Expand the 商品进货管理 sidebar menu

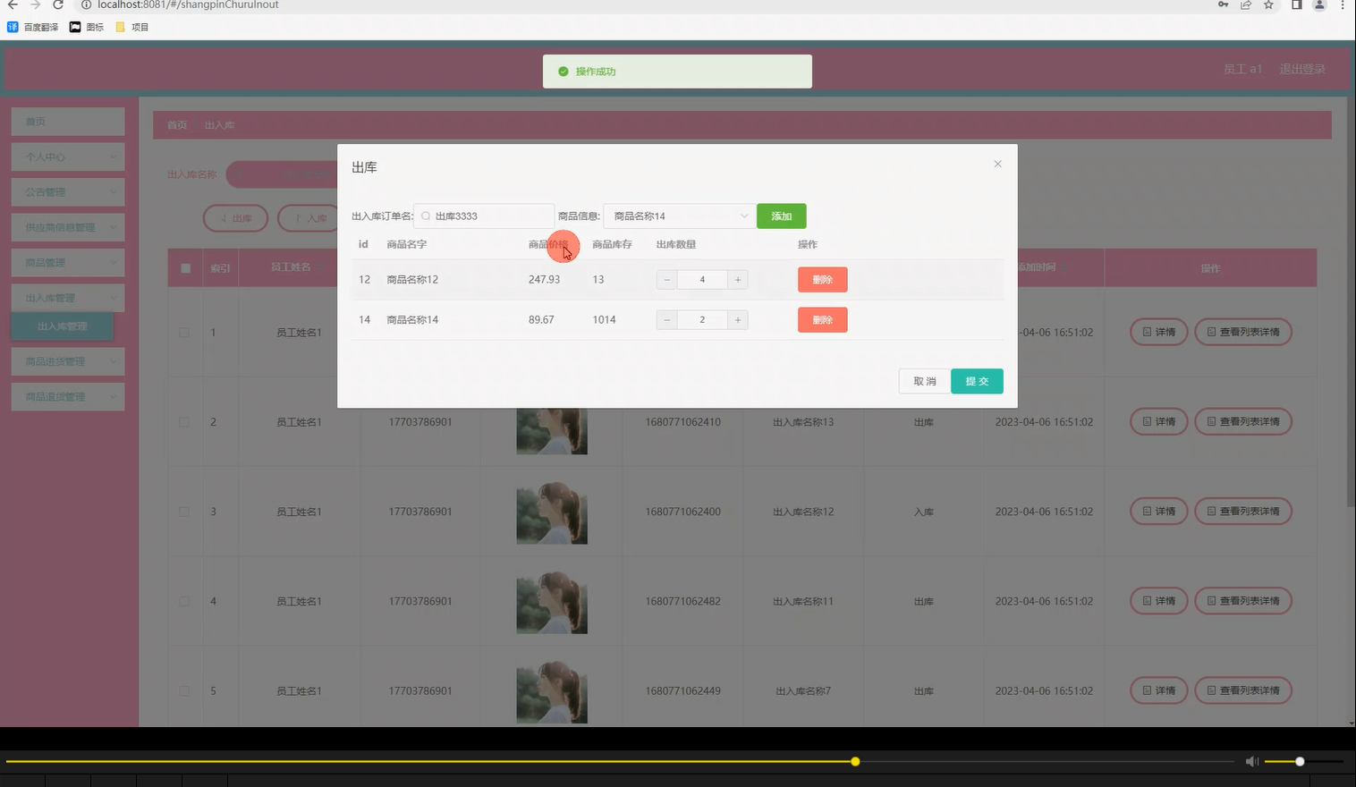(x=68, y=361)
